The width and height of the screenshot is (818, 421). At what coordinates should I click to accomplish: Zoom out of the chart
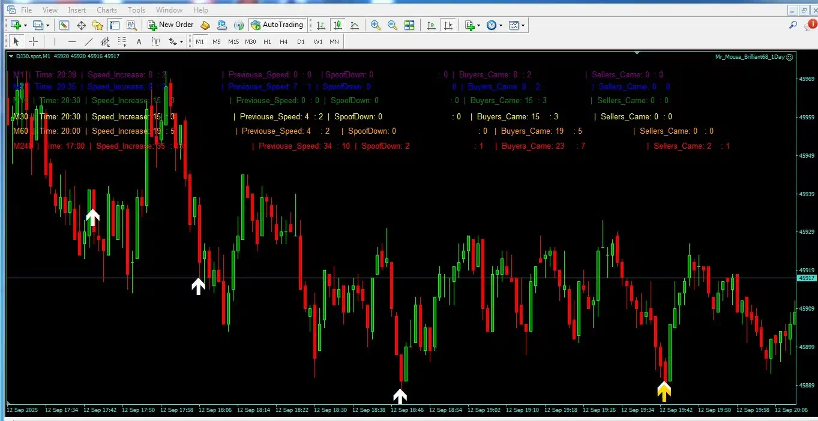click(392, 25)
